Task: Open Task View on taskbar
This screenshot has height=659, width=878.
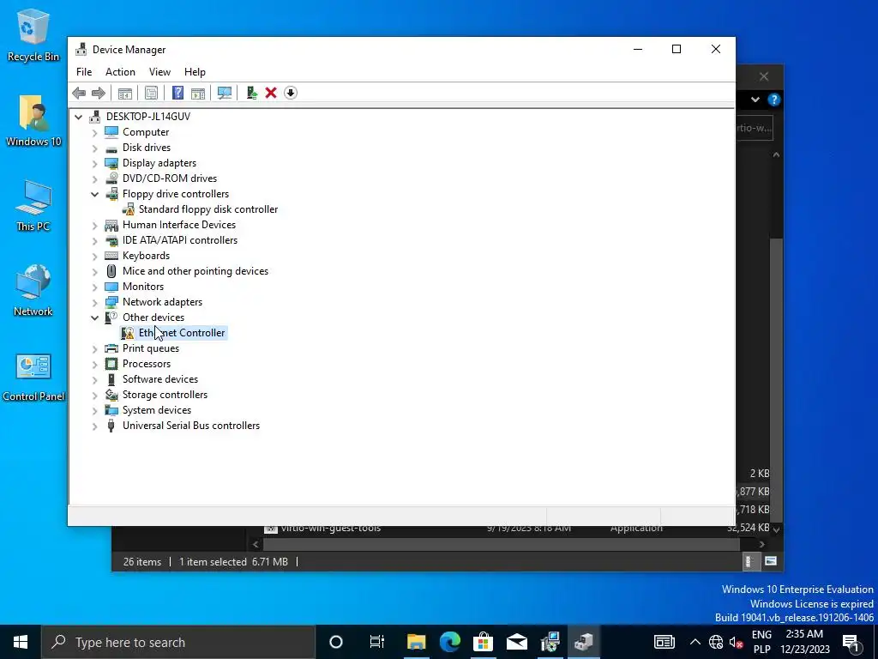Action: [377, 642]
